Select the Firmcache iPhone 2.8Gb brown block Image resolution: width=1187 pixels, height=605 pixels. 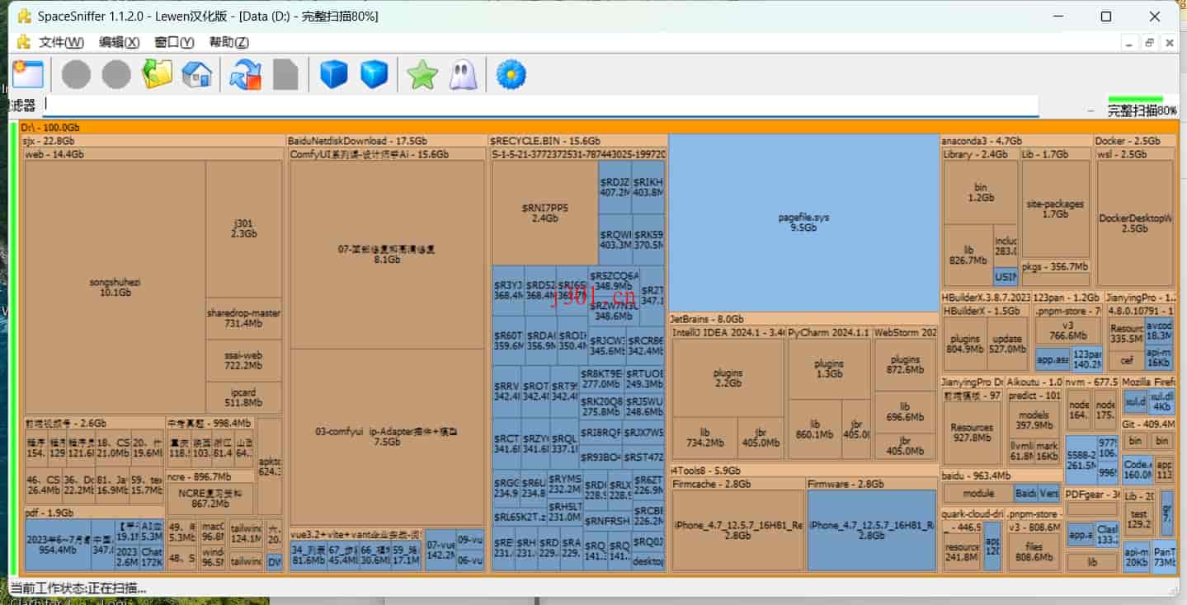(x=738, y=530)
